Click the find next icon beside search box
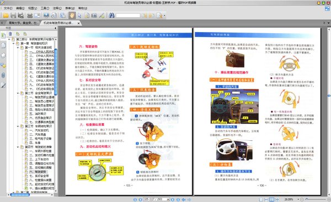The height and width of the screenshot is (202, 331). click(151, 15)
